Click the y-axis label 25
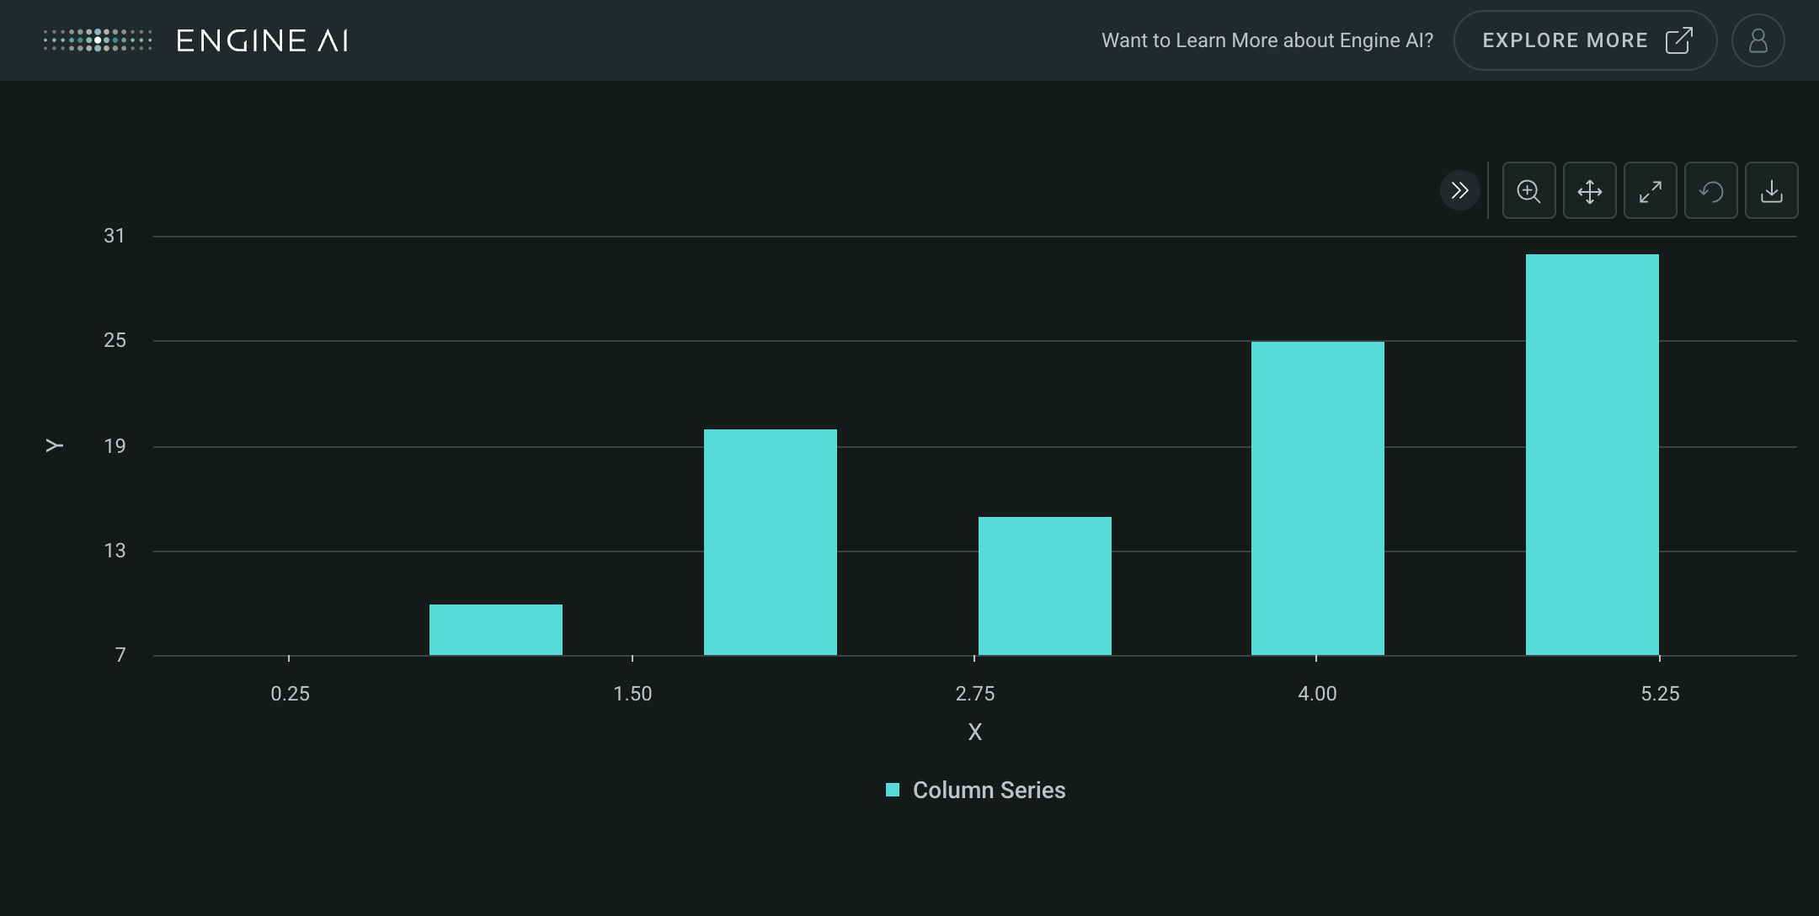1819x916 pixels. (115, 340)
